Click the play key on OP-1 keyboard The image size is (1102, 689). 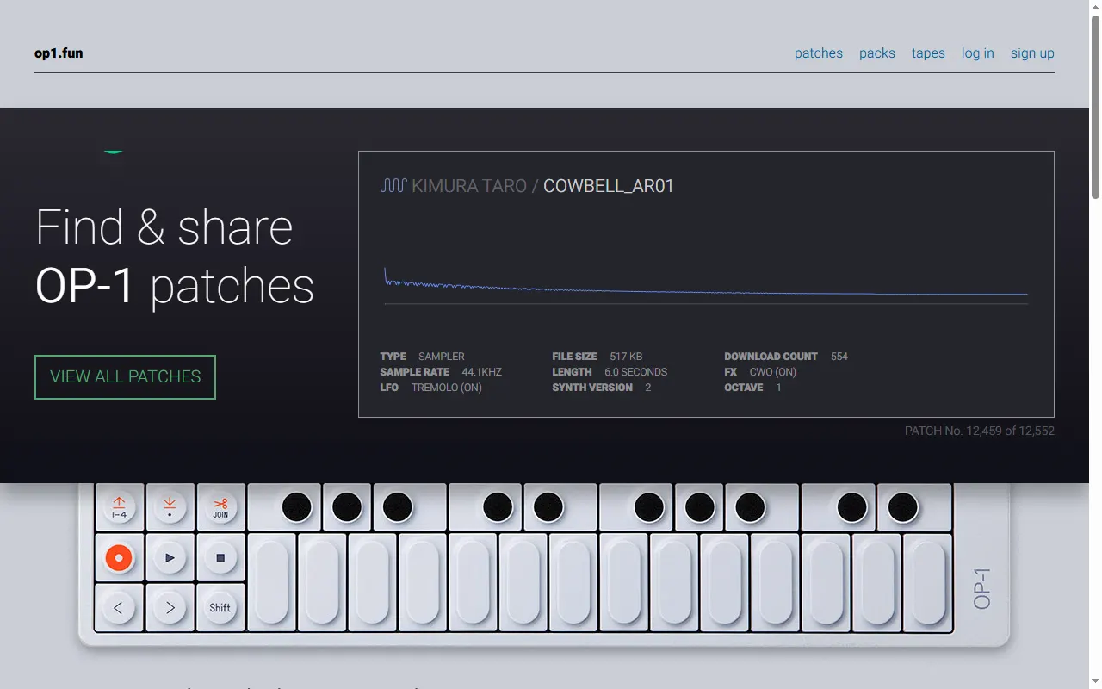170,558
